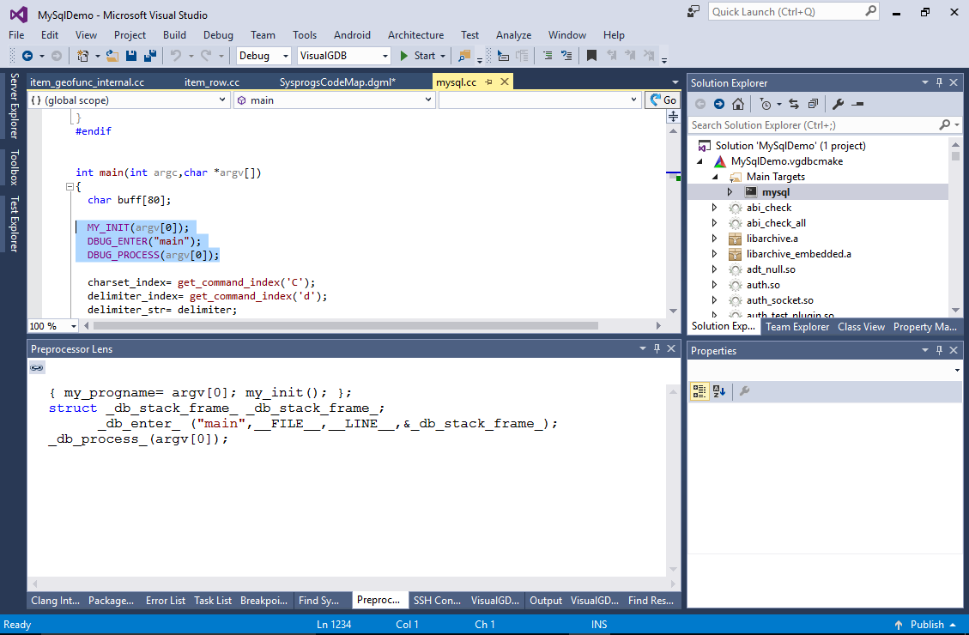Switch to Team Explorer tab
This screenshot has height=635, width=969.
pos(798,327)
